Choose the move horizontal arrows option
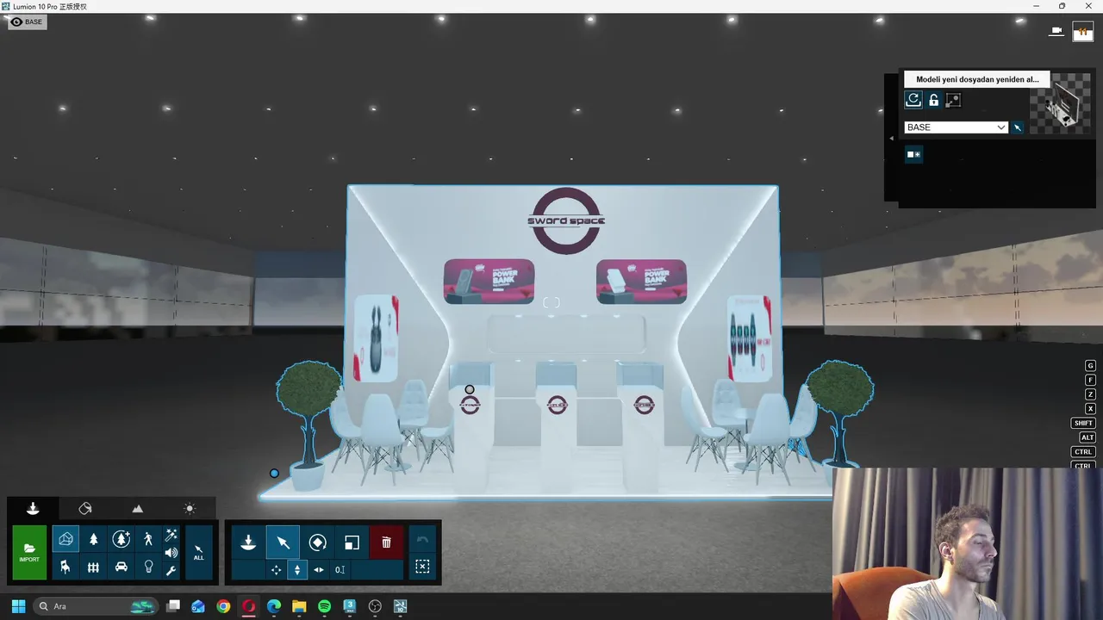 click(319, 569)
